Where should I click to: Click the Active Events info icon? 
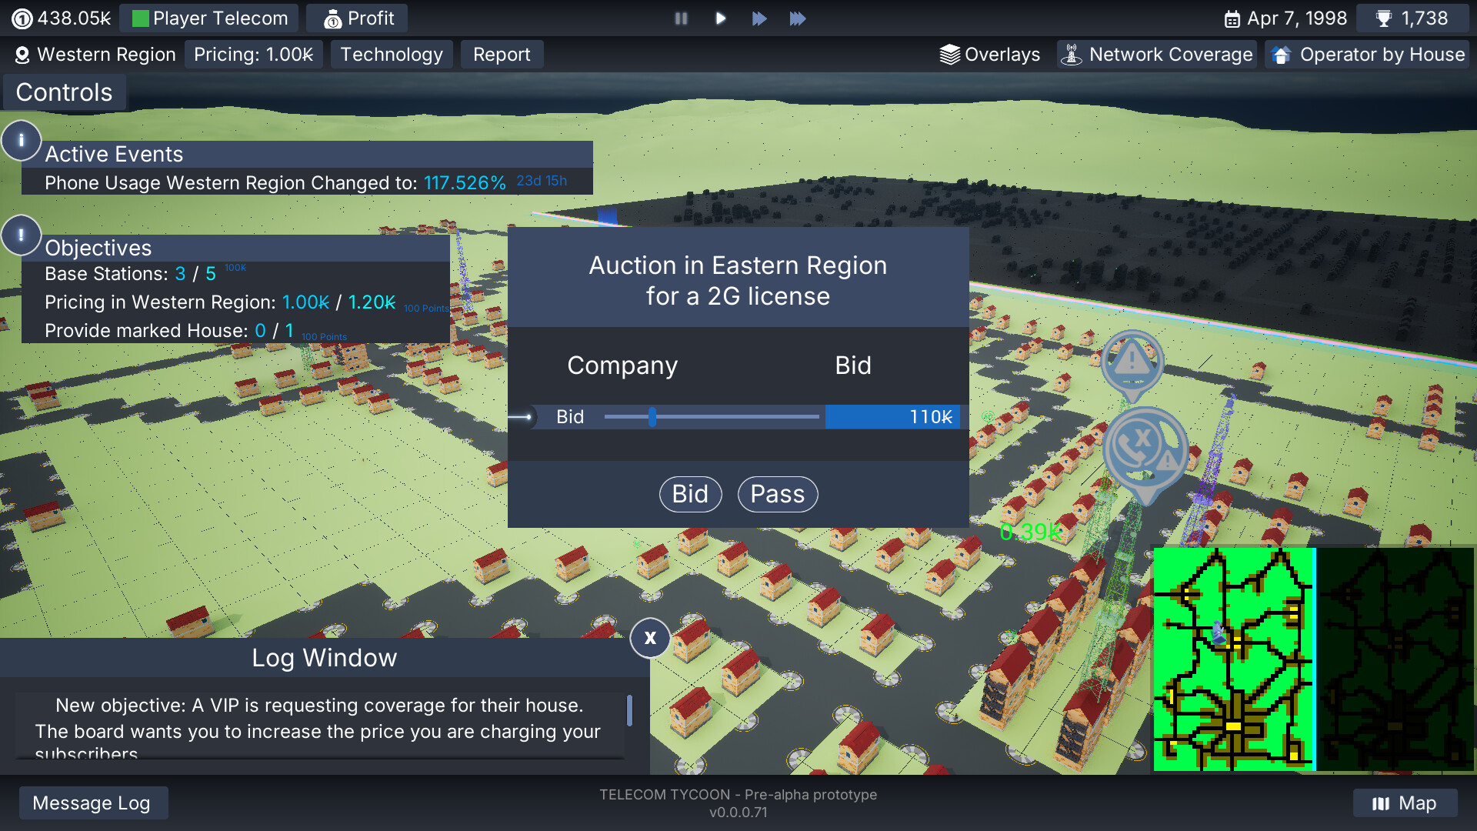point(21,141)
